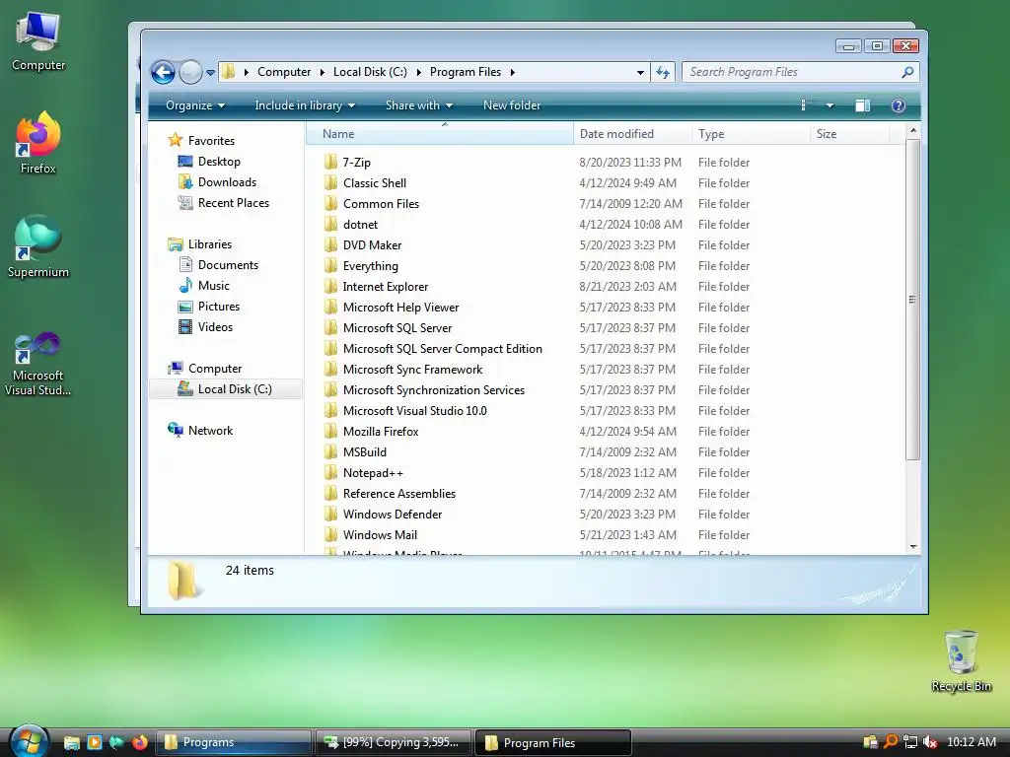Select the 7-Zip folder icon

tap(330, 163)
